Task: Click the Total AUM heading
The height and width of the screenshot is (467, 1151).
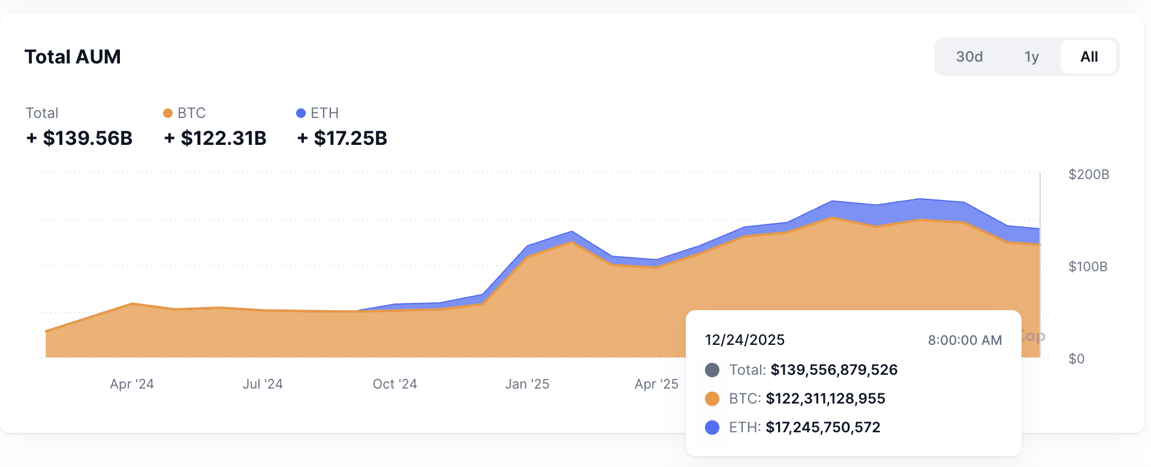Action: tap(73, 57)
